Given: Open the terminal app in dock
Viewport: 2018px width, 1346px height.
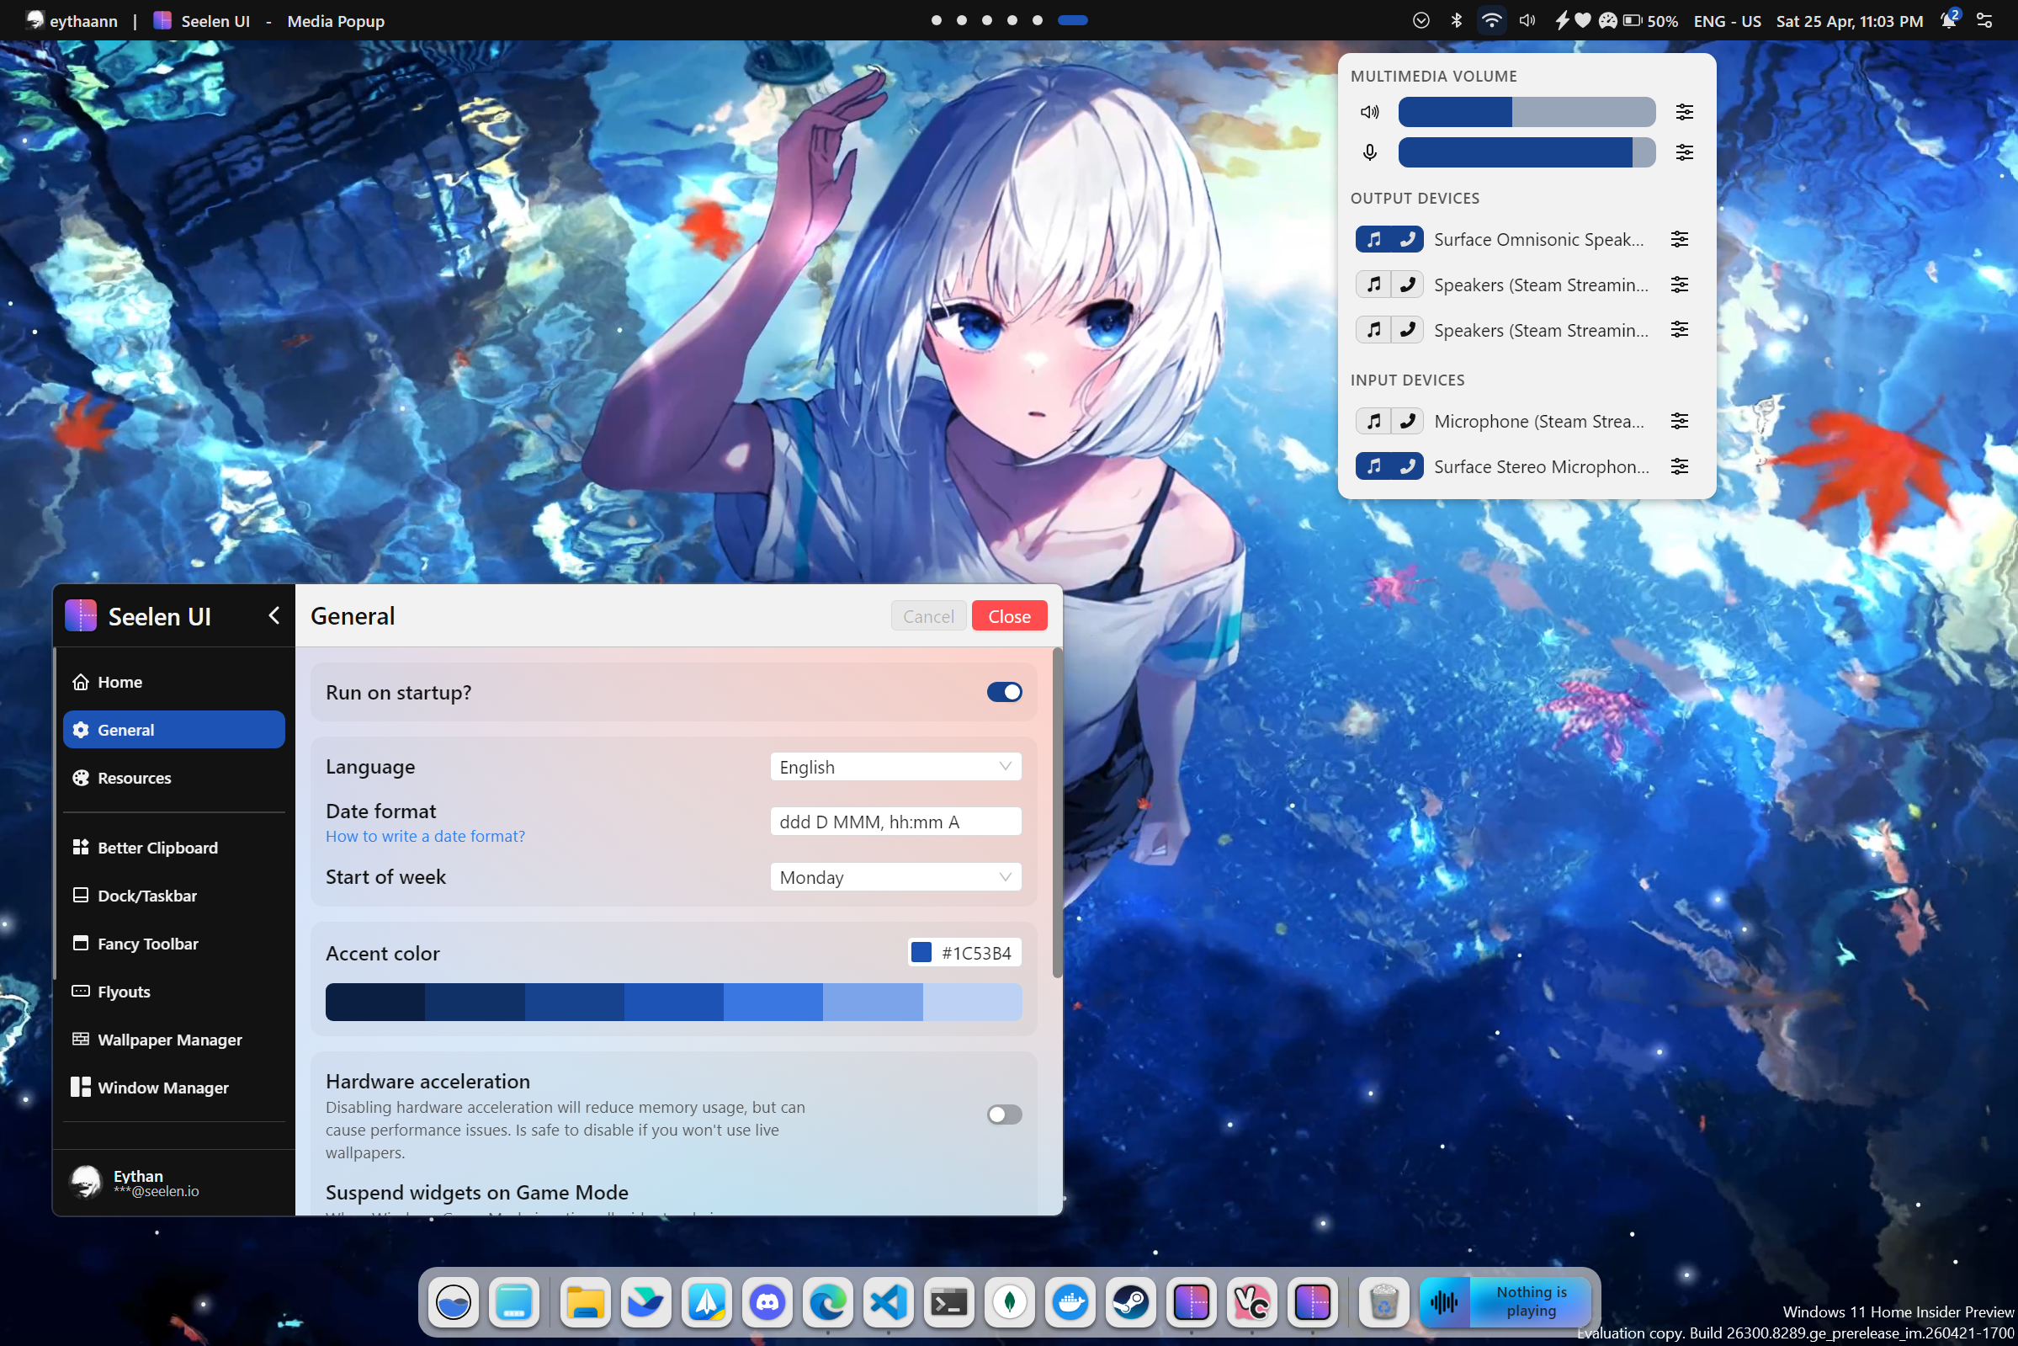Looking at the screenshot, I should click(949, 1302).
